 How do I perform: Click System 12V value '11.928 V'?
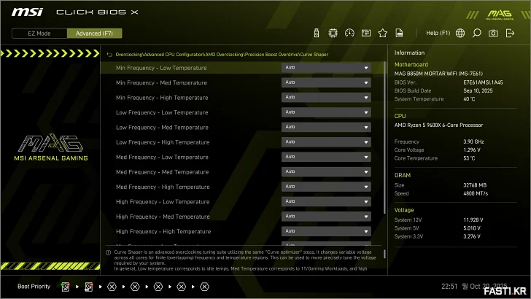pyautogui.click(x=473, y=220)
